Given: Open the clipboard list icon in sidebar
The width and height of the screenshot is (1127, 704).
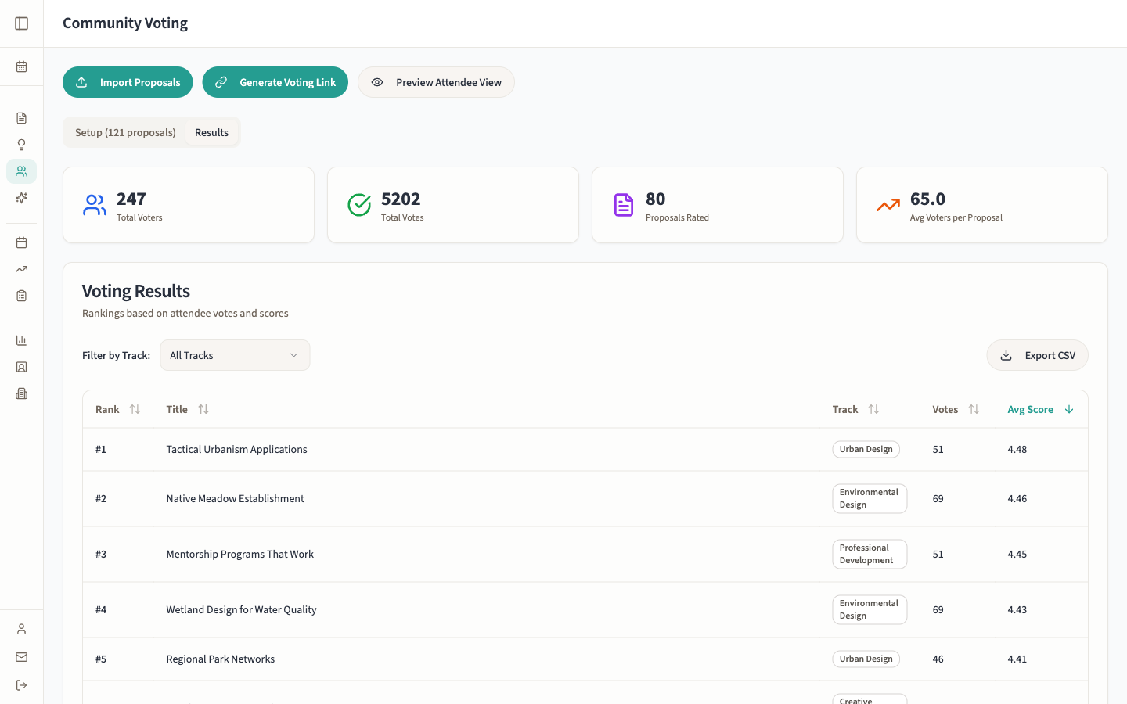Looking at the screenshot, I should (x=22, y=296).
